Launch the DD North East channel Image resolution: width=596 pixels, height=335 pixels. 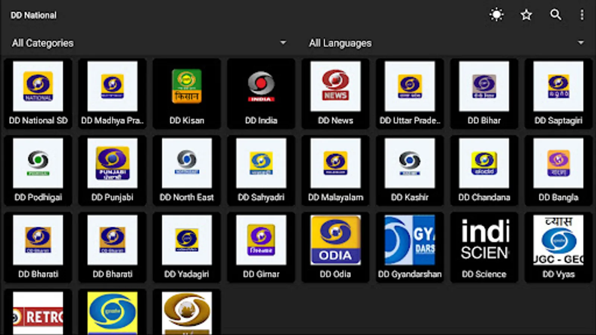pyautogui.click(x=187, y=170)
